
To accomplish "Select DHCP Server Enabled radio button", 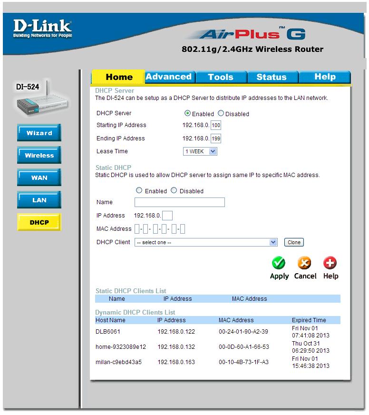I will 188,114.
